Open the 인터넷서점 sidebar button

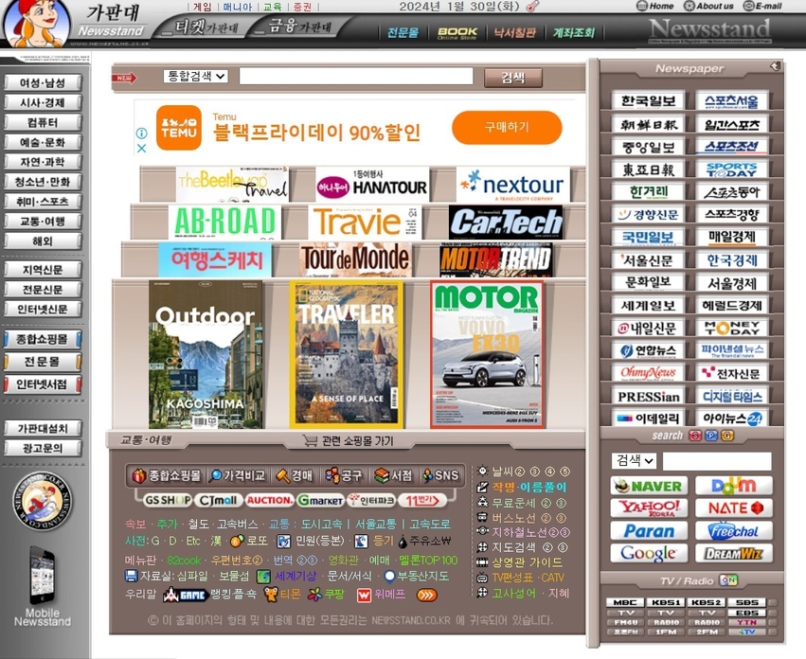tap(43, 384)
